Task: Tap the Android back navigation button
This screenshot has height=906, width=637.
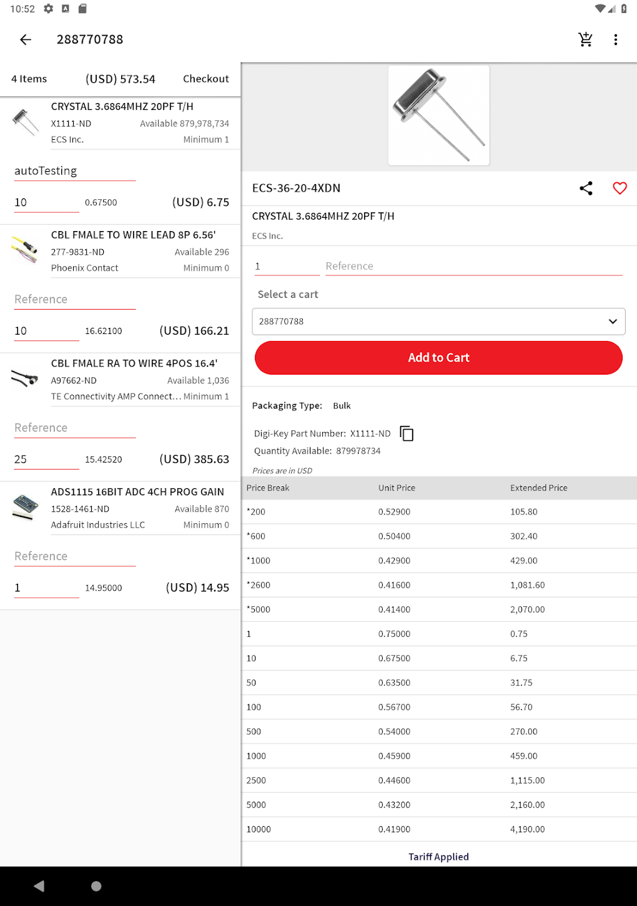Action: tap(39, 886)
